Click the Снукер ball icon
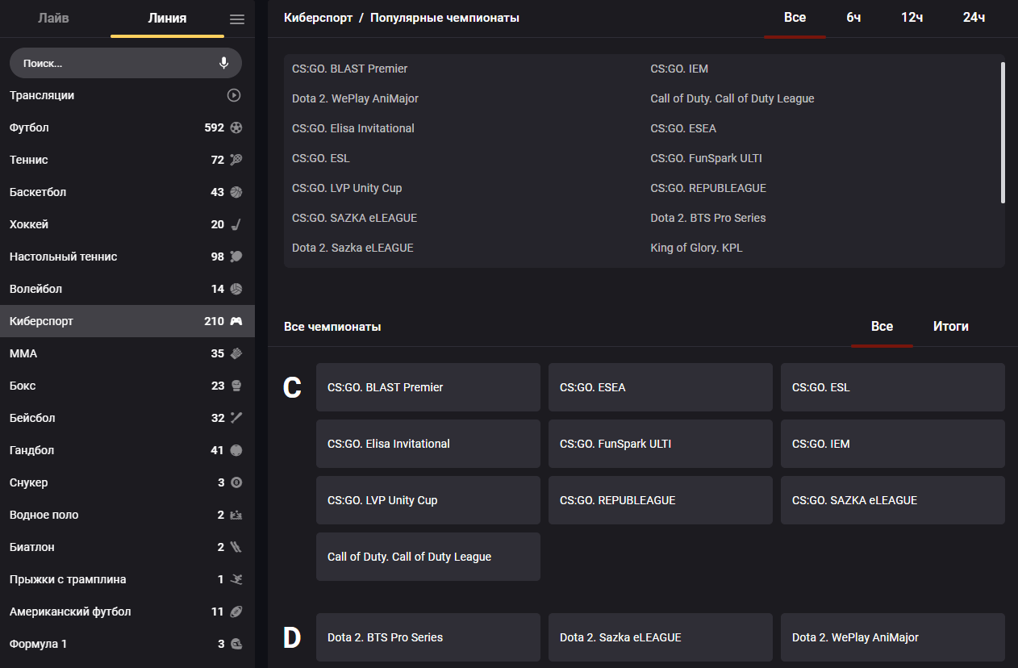The width and height of the screenshot is (1018, 668). tap(236, 482)
